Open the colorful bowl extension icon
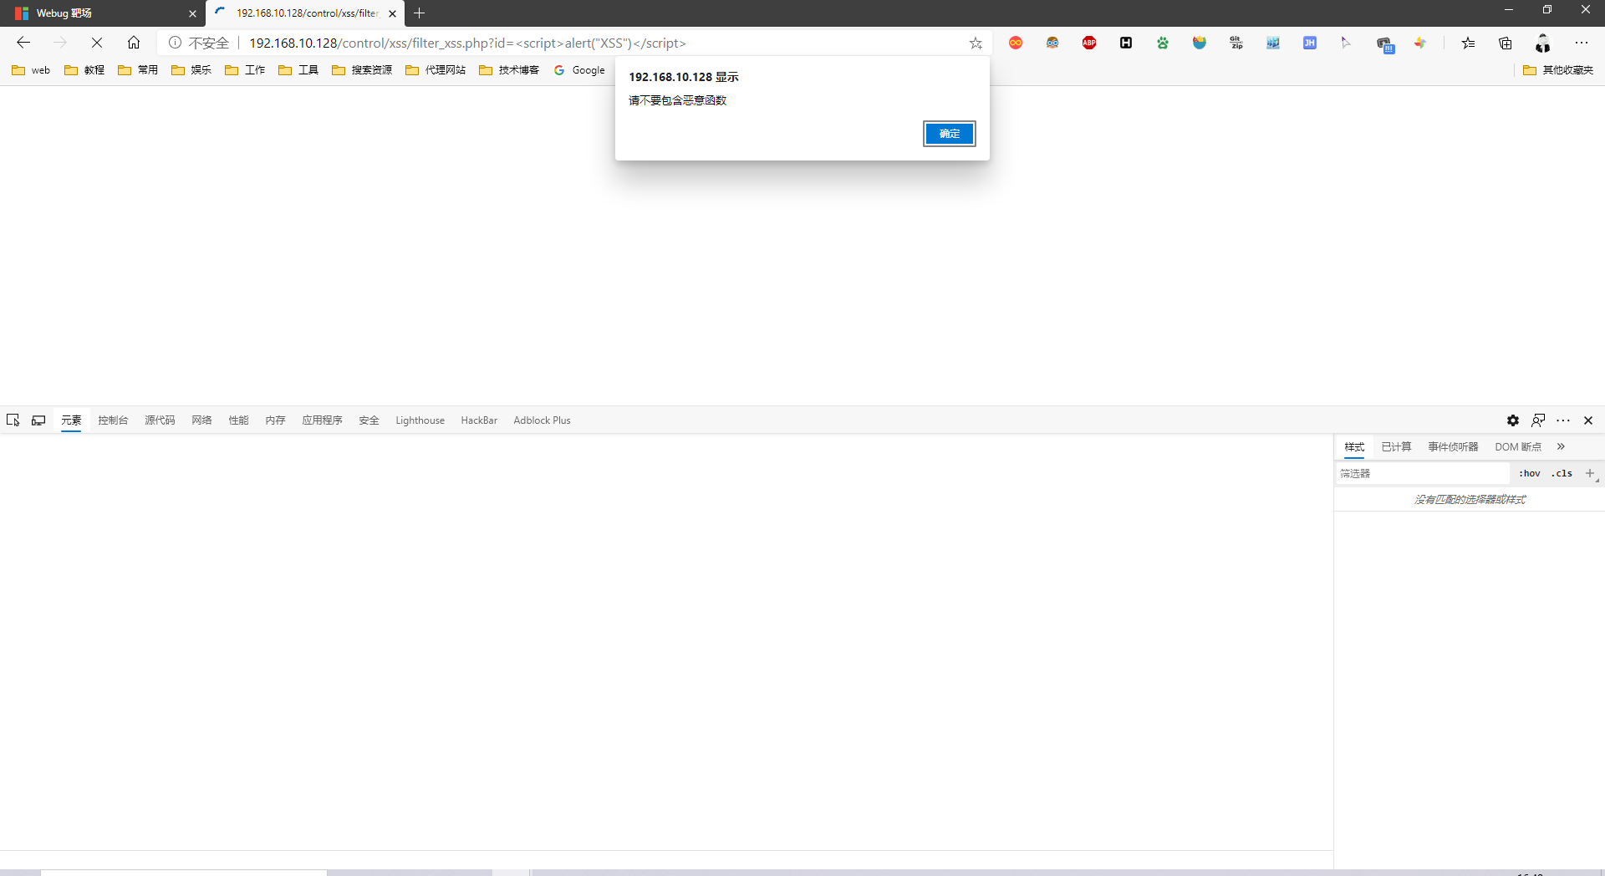Image resolution: width=1605 pixels, height=876 pixels. (1200, 43)
